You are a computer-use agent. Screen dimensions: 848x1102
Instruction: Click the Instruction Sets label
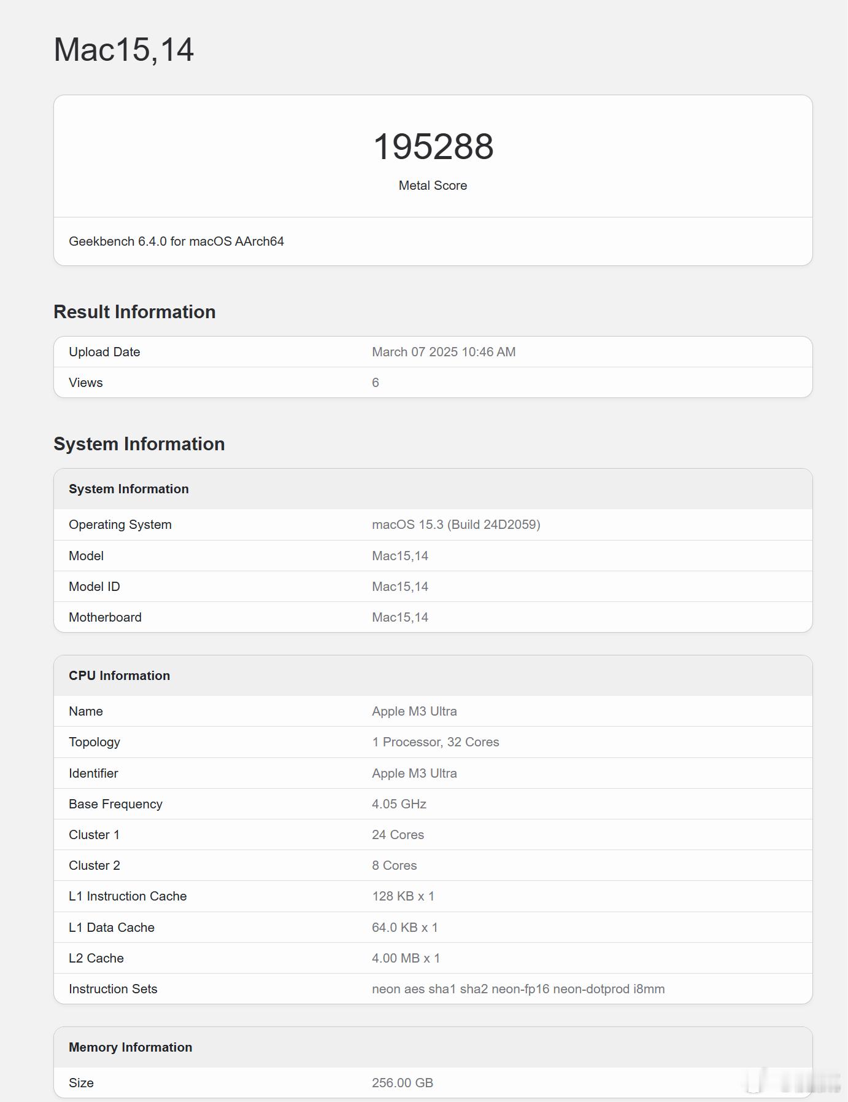(x=113, y=989)
